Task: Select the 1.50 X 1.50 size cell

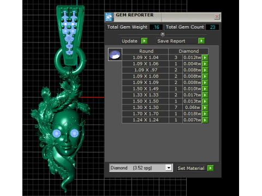Action: click(145, 101)
